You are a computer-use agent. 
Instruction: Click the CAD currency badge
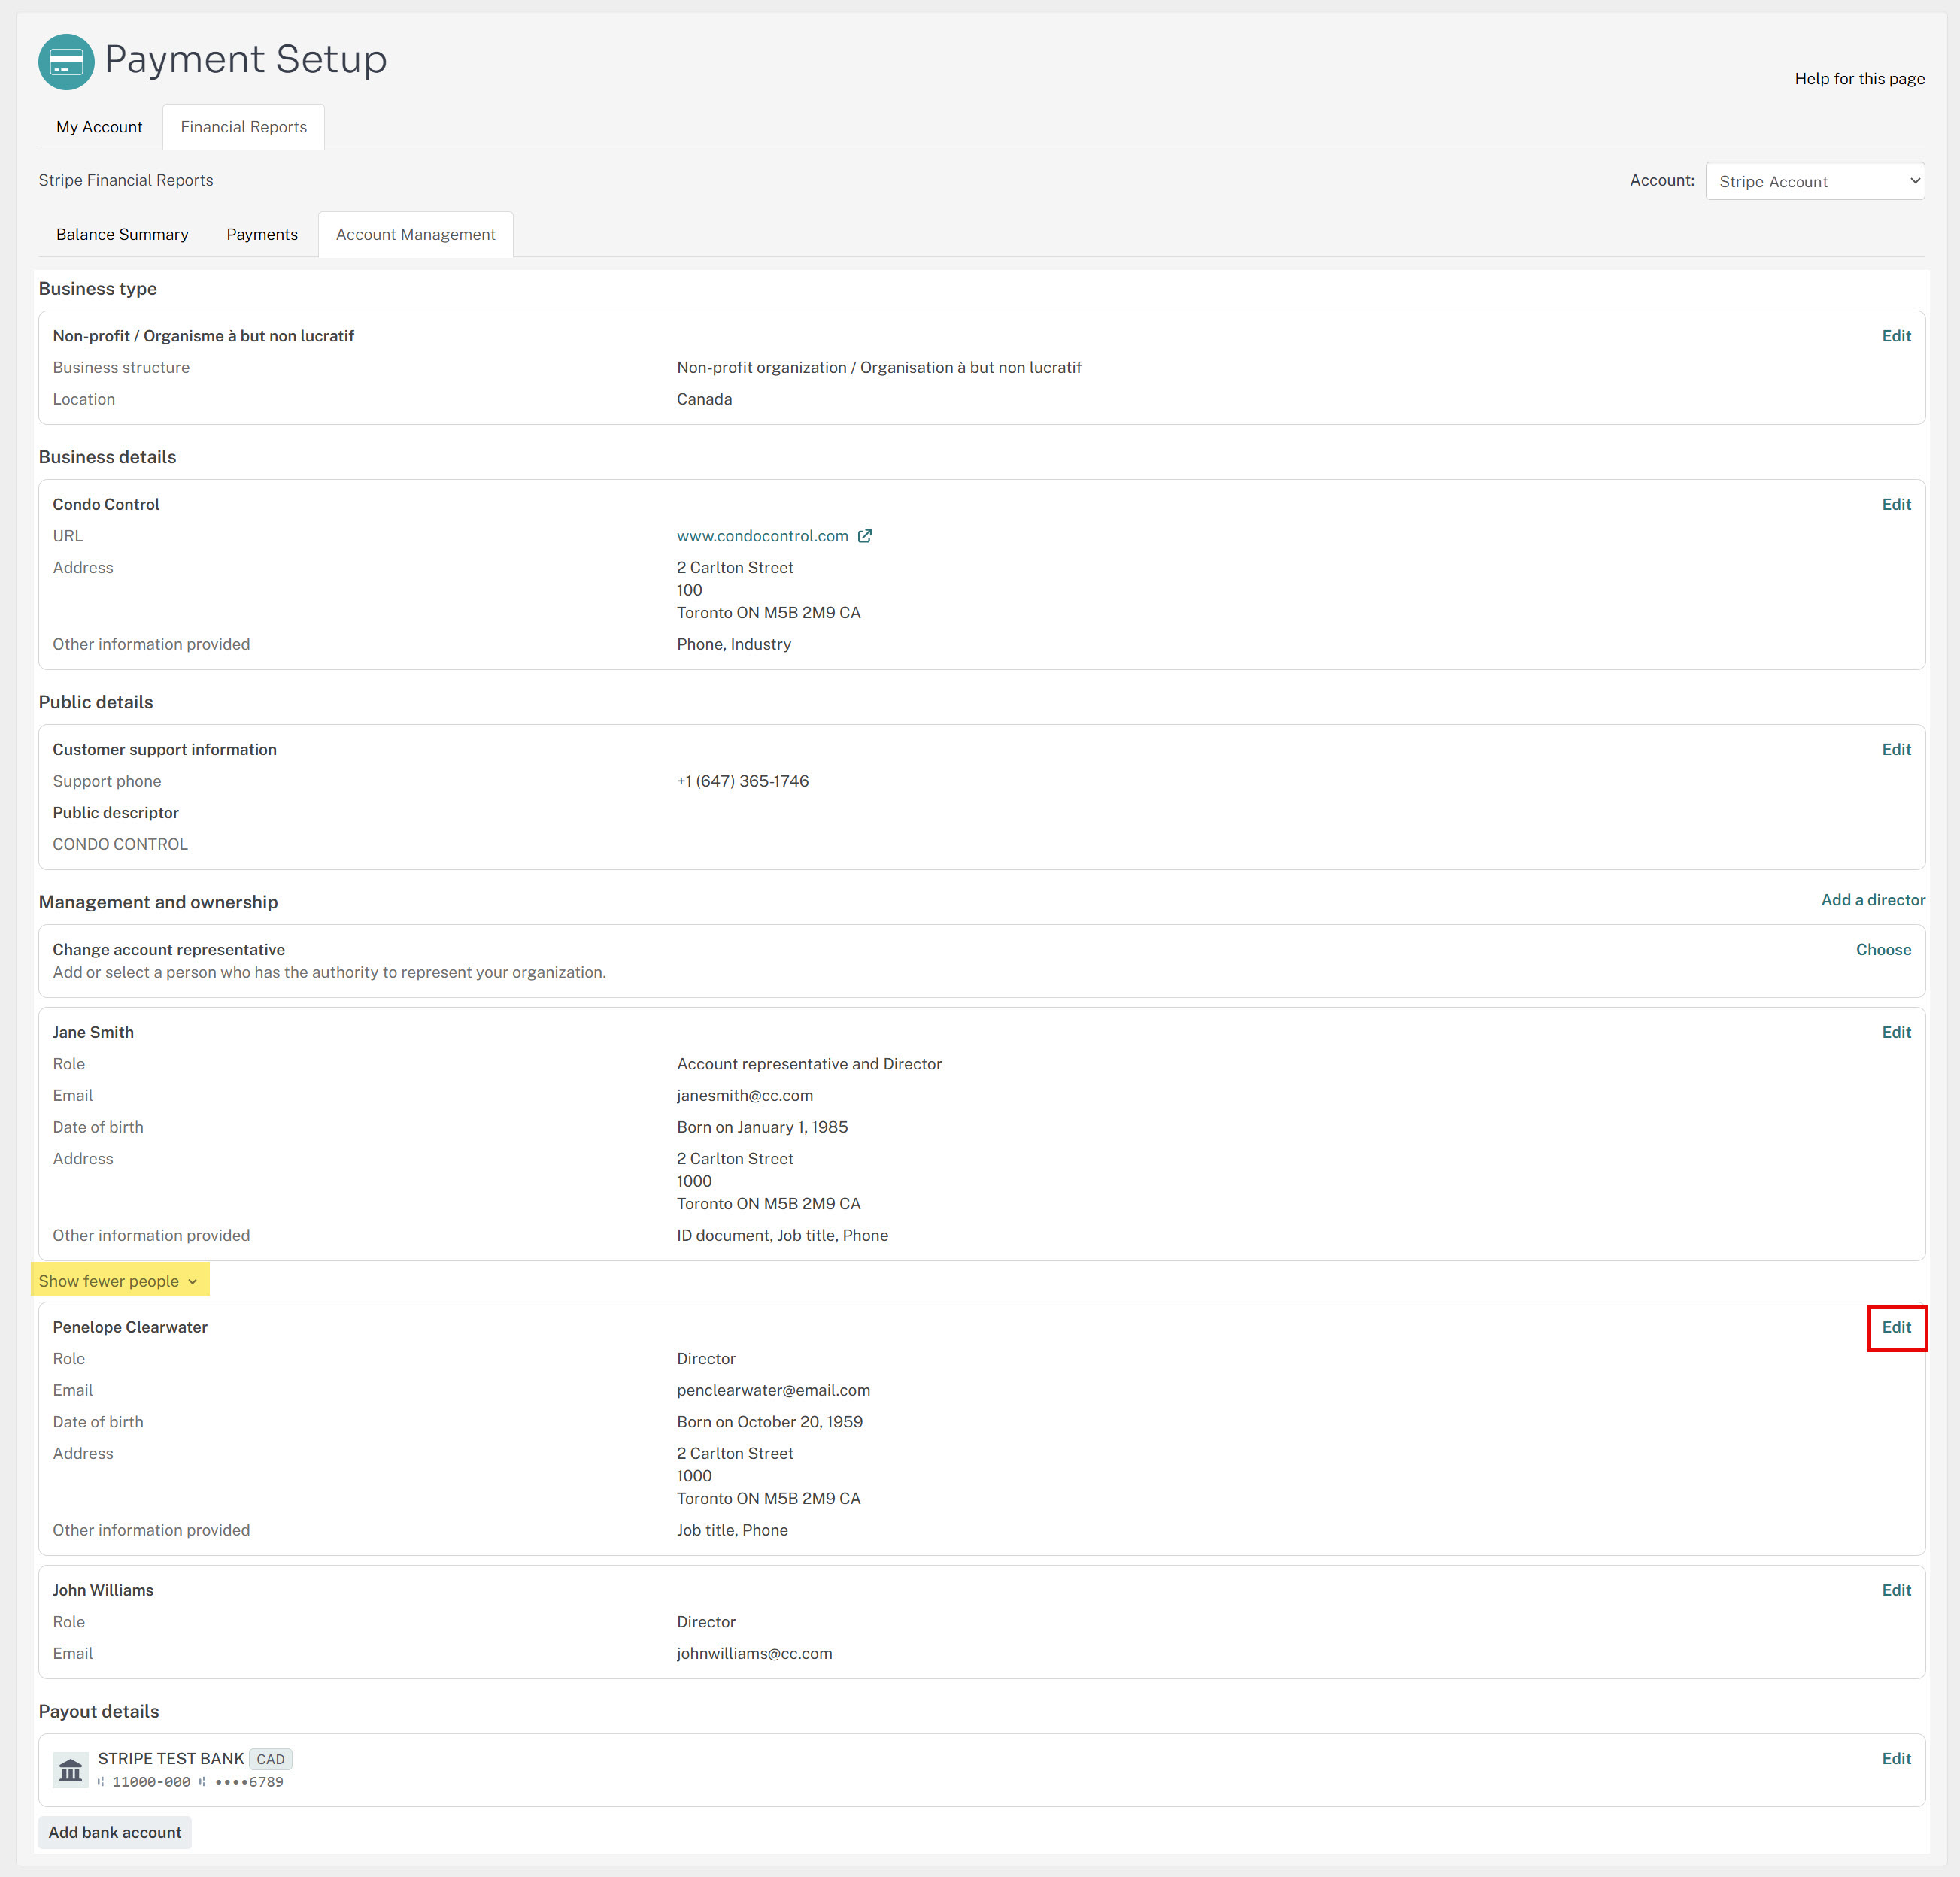[x=270, y=1759]
